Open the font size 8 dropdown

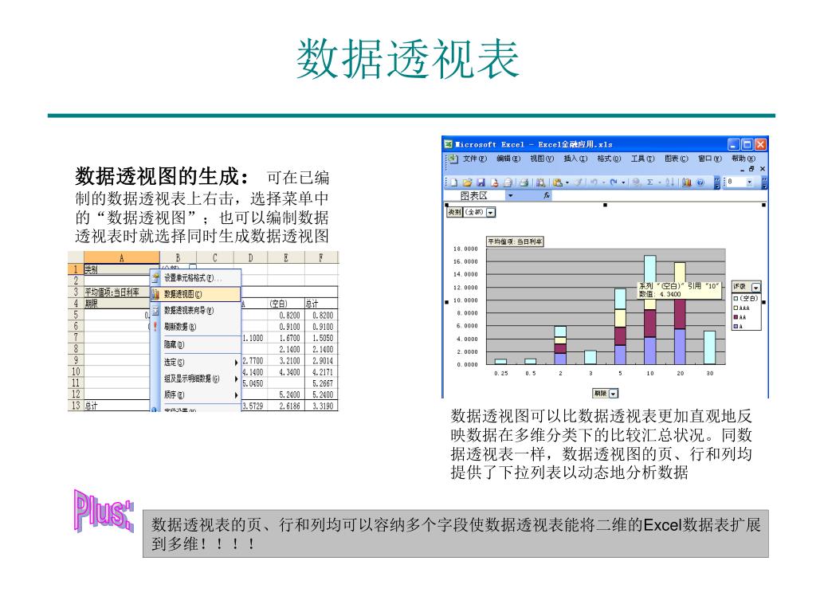tap(749, 182)
